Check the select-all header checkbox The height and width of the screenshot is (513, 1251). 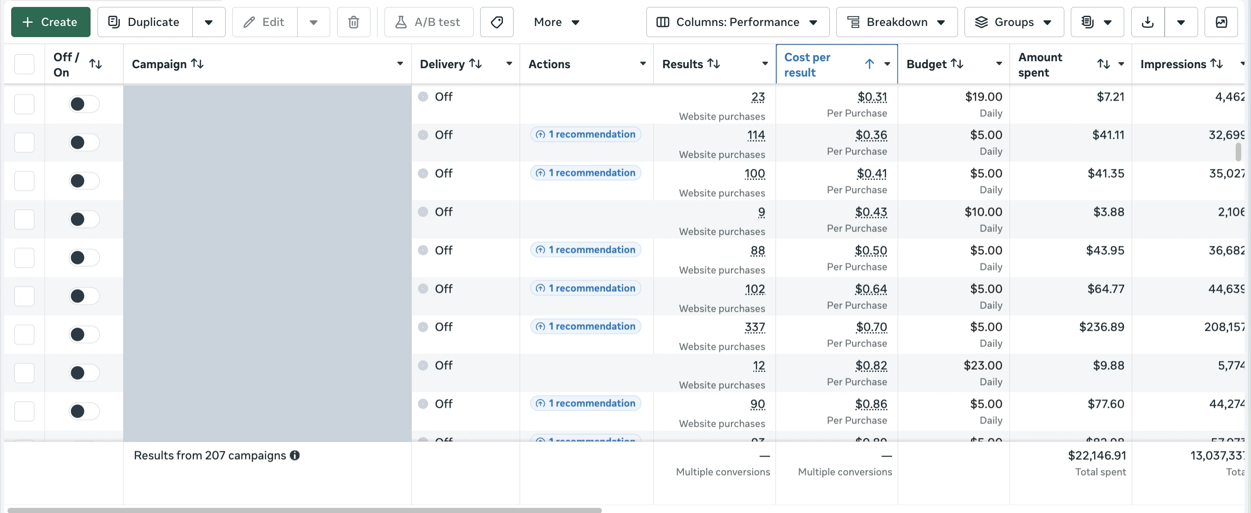tap(24, 64)
